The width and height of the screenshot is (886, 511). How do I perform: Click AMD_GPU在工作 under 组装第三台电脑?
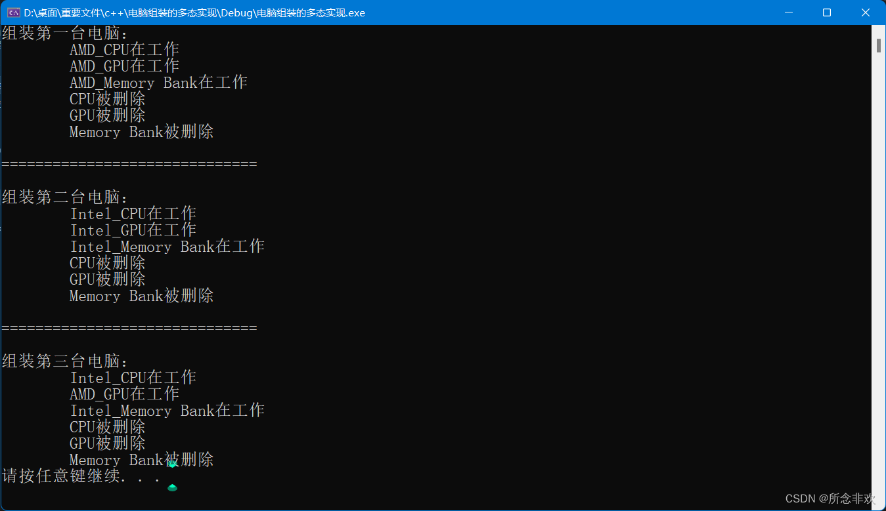(x=124, y=394)
